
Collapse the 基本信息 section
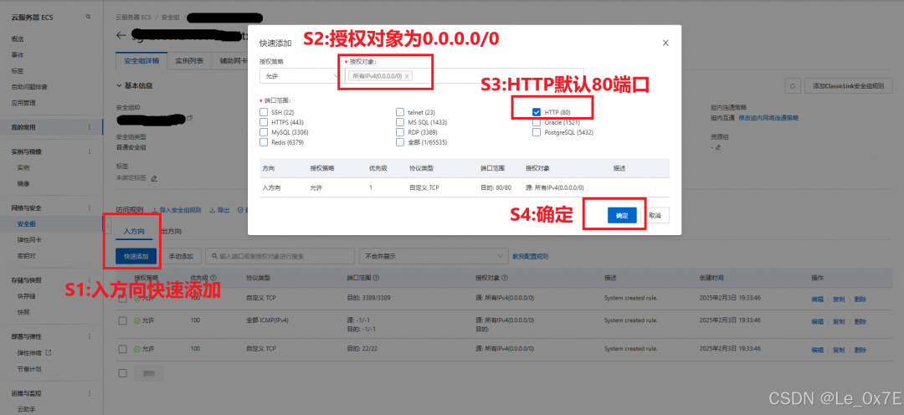pyautogui.click(x=120, y=85)
